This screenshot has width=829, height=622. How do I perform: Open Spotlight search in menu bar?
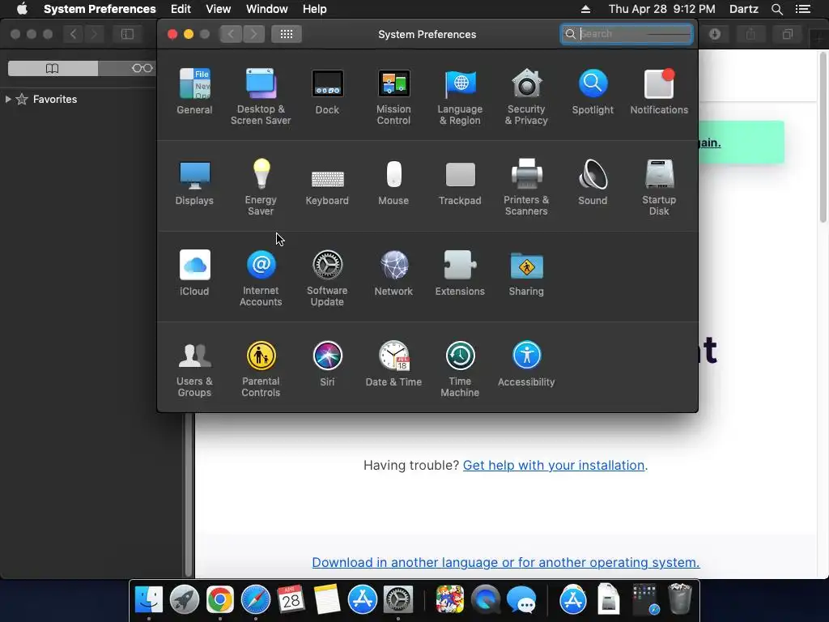(x=776, y=9)
